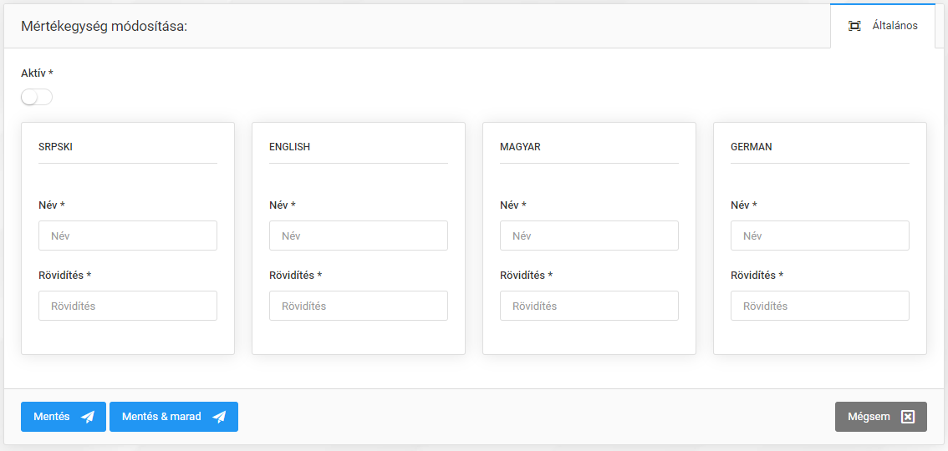948x451 pixels.
Task: Click the paper plane icon on Mentés & marad
Action: 219,417
